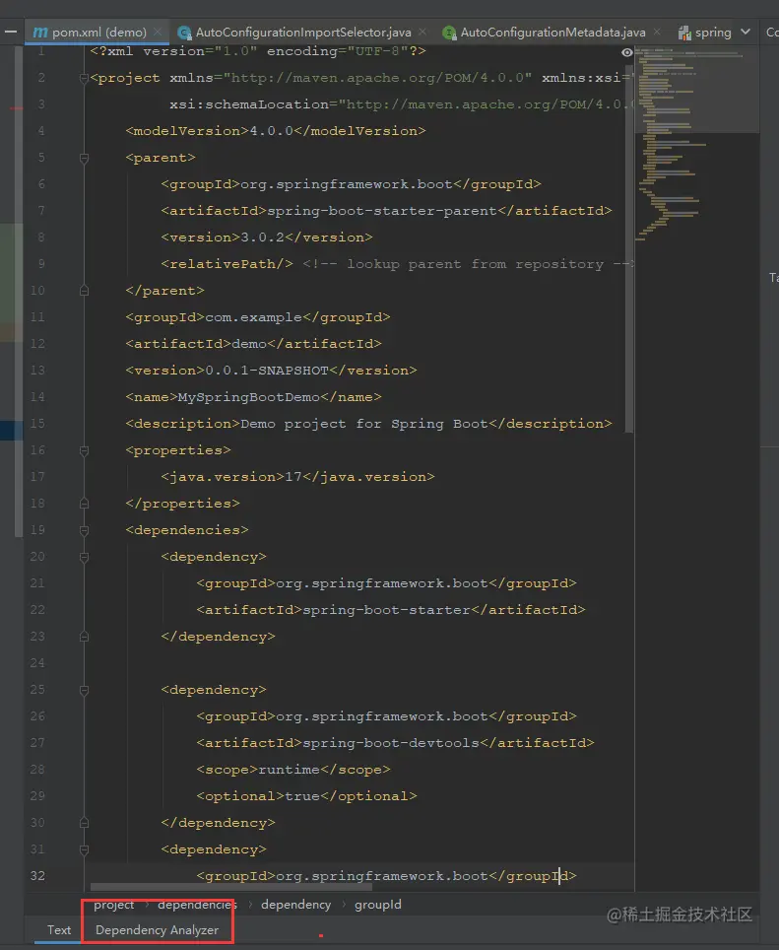The width and height of the screenshot is (779, 950).
Task: Open the AutoConfigurationMetadata.java tab
Action: pyautogui.click(x=552, y=33)
